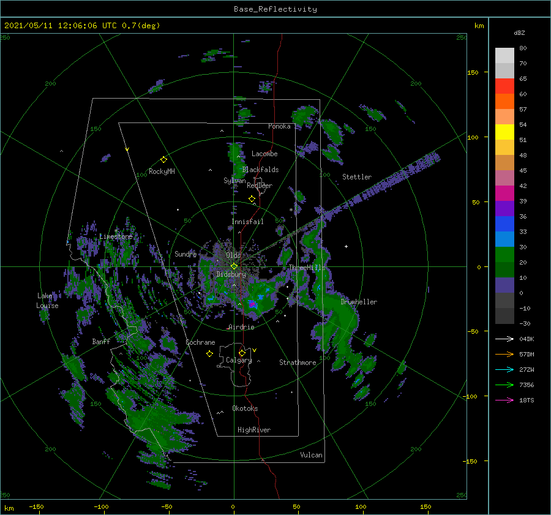
Task: Click the RockyMH label
Action: point(162,171)
